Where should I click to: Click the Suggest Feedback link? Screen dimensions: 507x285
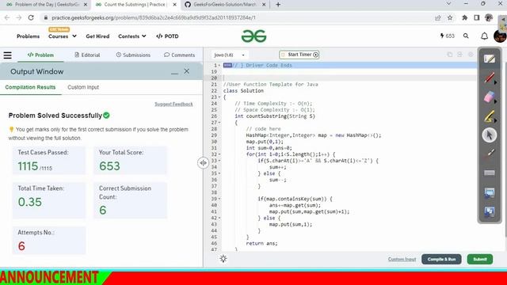[x=173, y=104]
